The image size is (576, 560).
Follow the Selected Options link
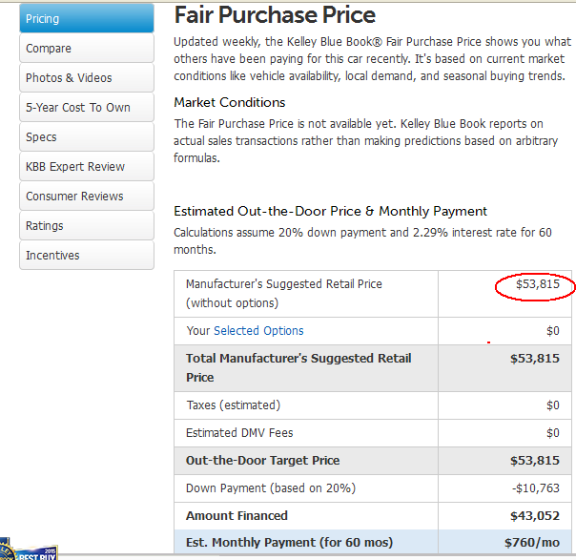pos(258,331)
